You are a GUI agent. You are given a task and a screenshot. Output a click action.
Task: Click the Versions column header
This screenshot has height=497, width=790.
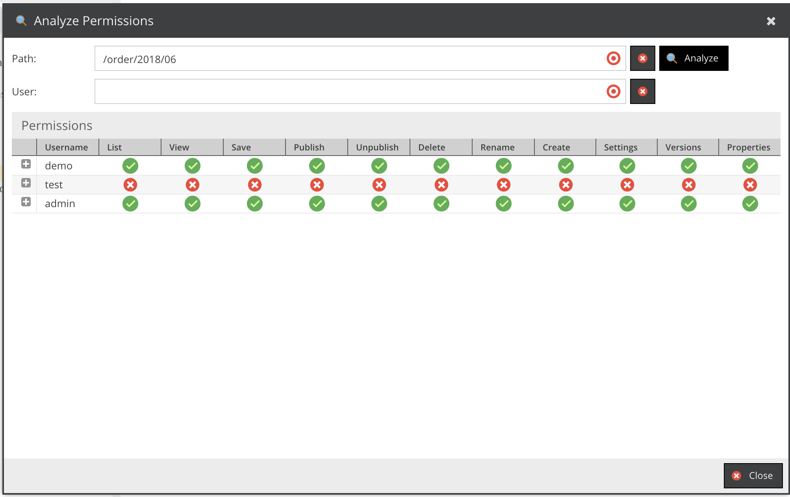(x=688, y=147)
